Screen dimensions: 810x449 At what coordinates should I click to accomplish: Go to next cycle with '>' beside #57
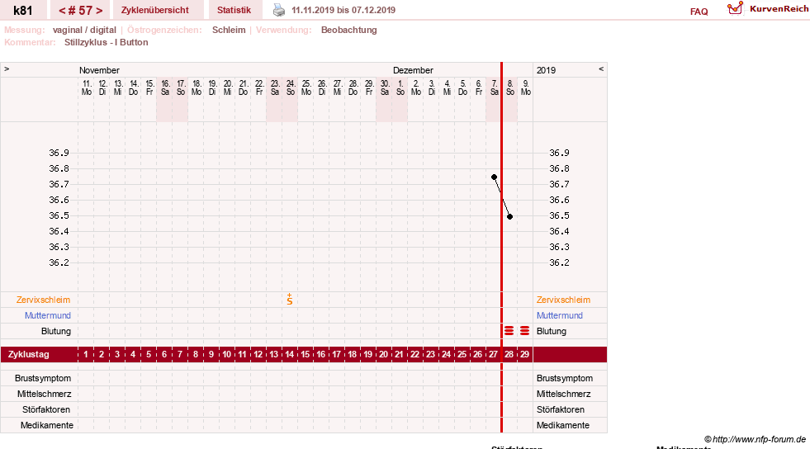tap(99, 11)
